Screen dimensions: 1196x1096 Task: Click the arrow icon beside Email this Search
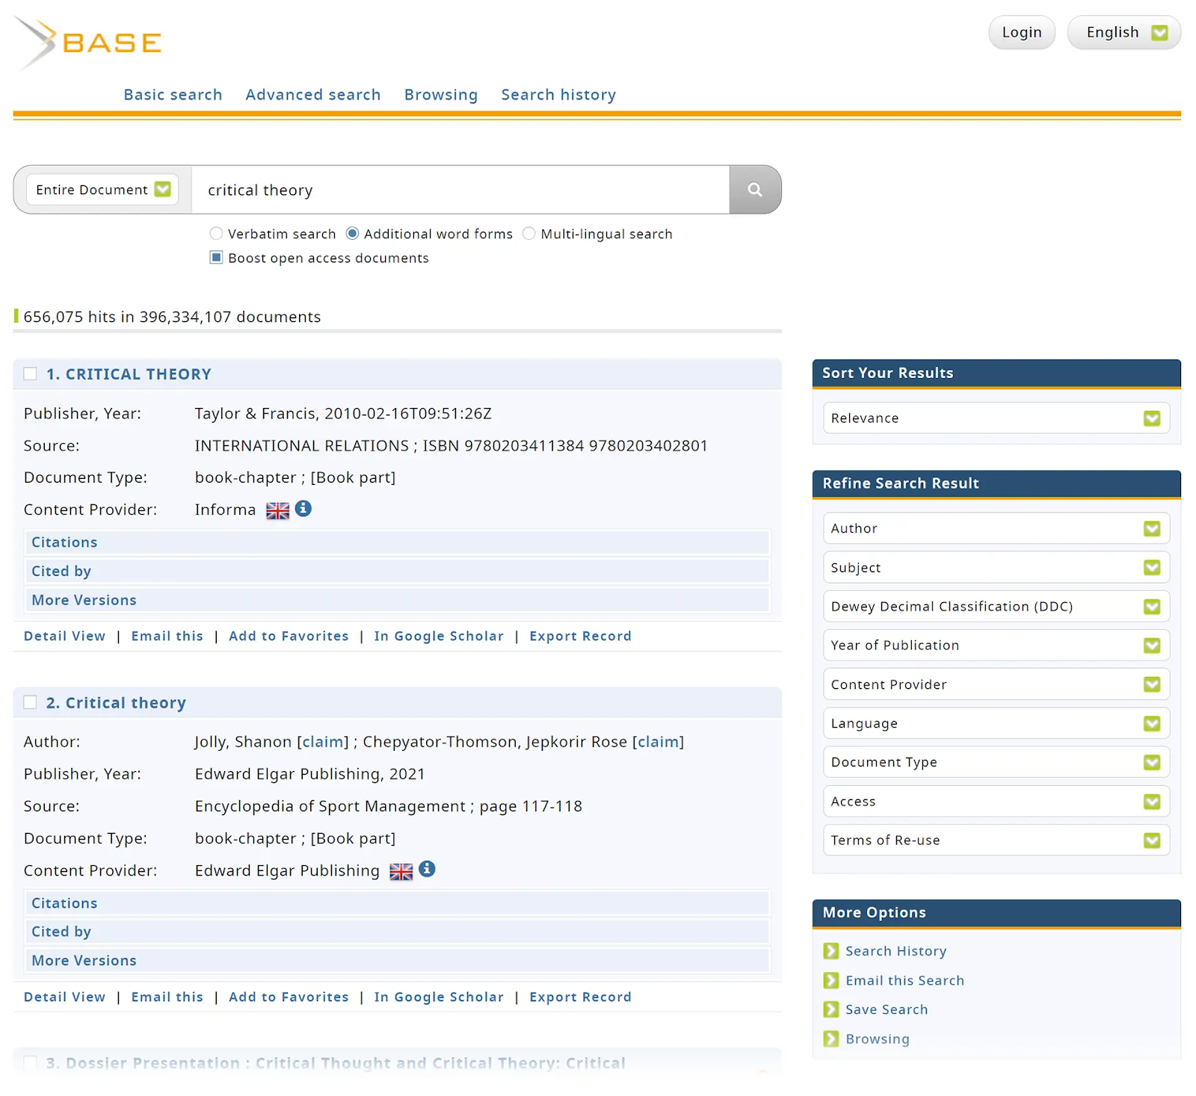click(x=831, y=980)
